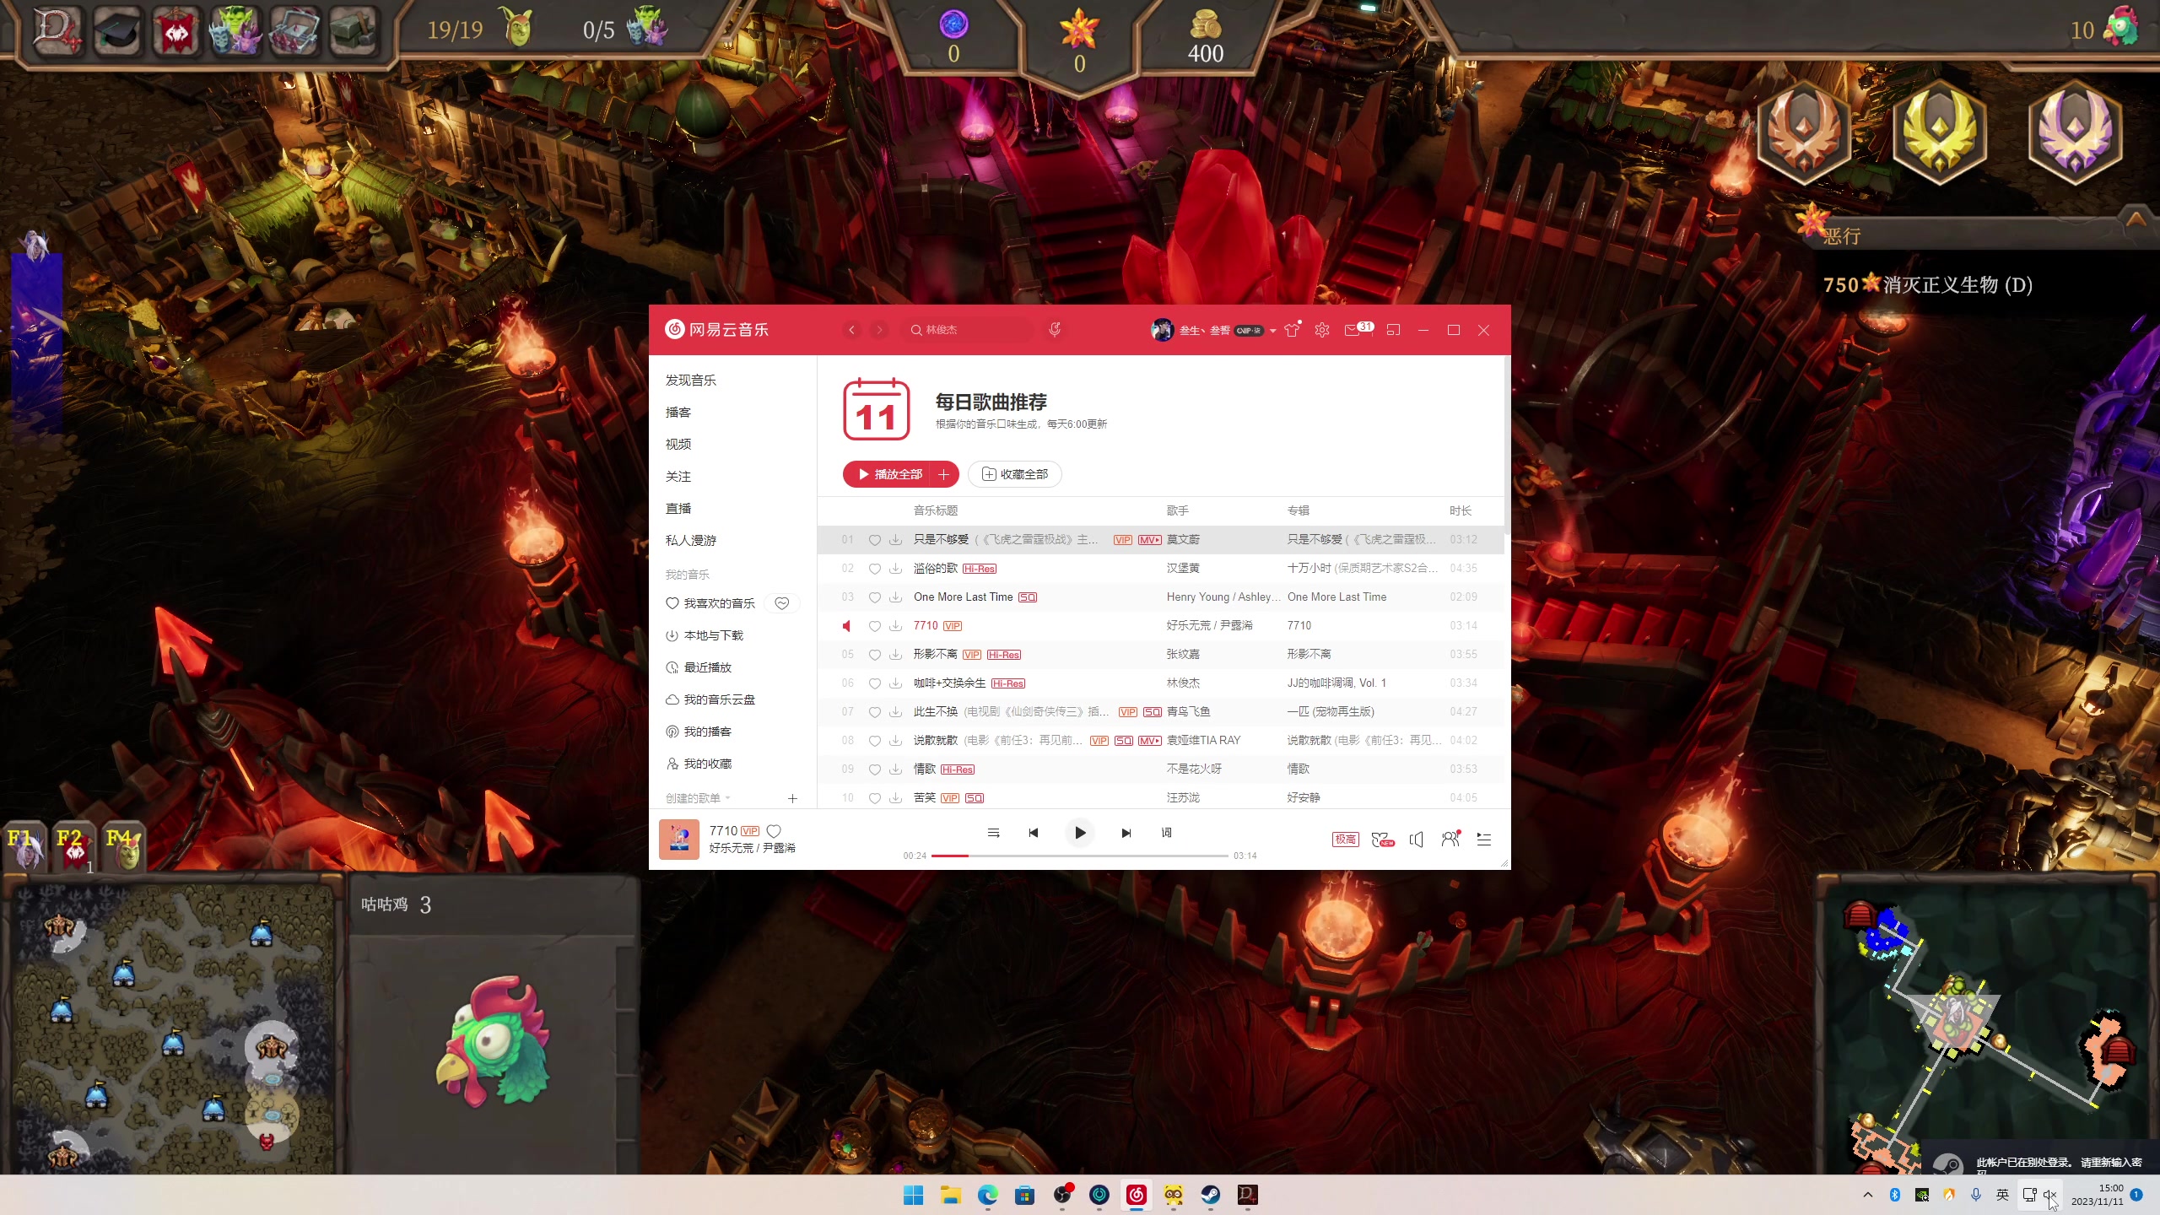This screenshot has height=1215, width=2160.
Task: Skip to previous track
Action: click(1034, 833)
